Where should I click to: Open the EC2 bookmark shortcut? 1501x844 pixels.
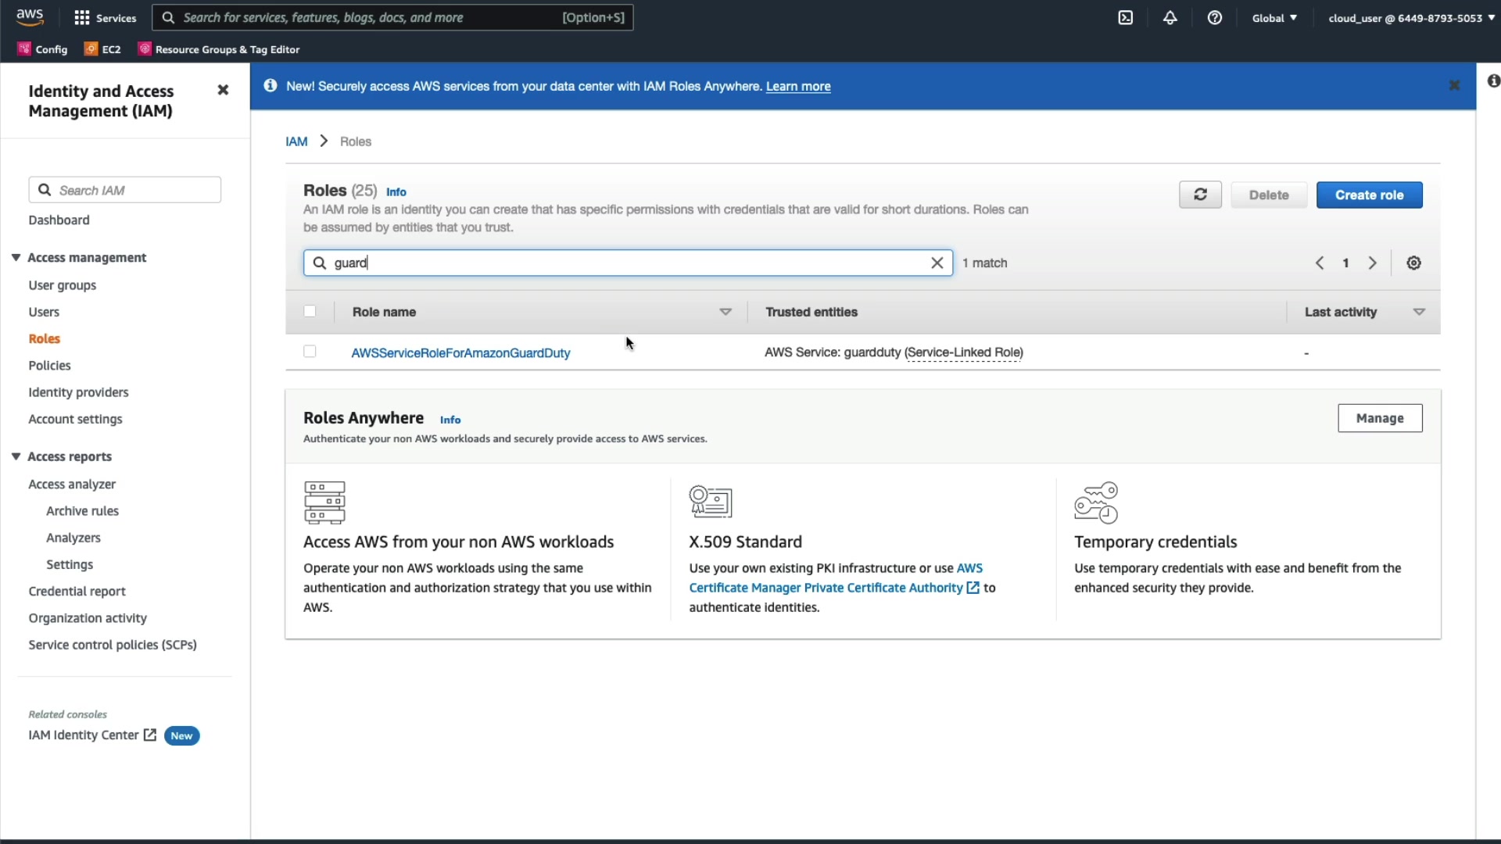102,49
